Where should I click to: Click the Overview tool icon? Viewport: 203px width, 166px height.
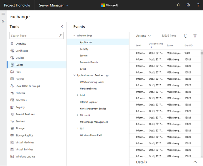12,44
